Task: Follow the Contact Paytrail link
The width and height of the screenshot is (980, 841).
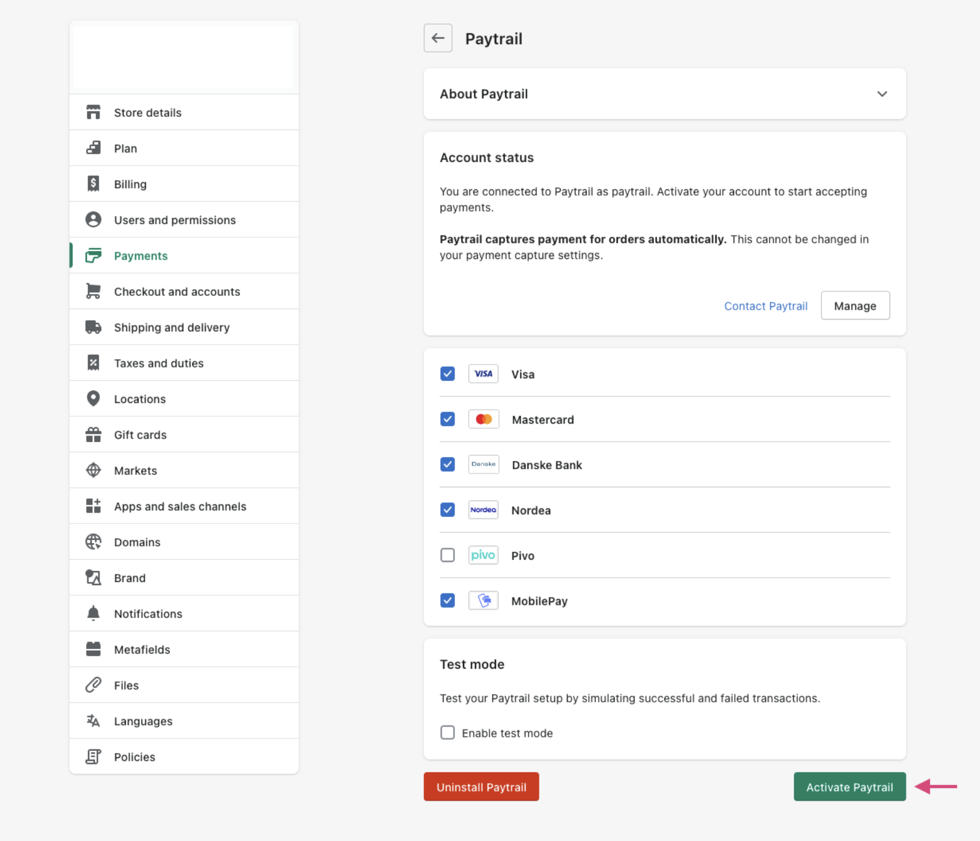Action: 765,306
